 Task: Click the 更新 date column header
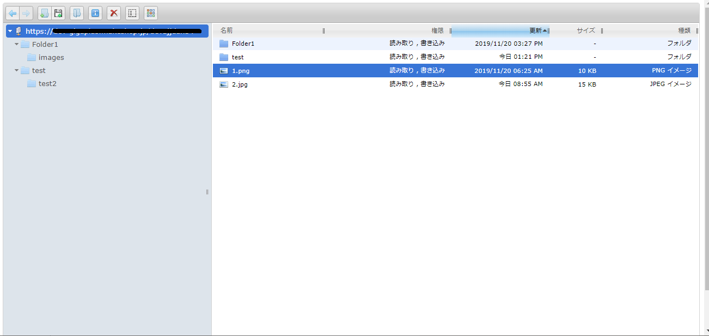(535, 30)
